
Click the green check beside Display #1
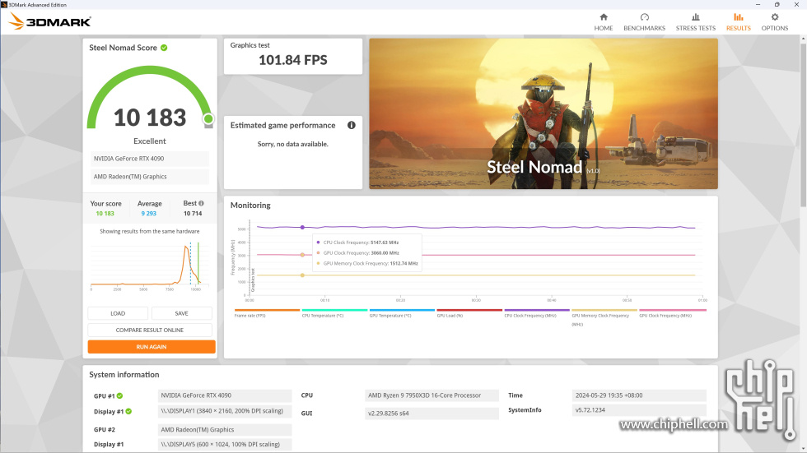coord(128,411)
